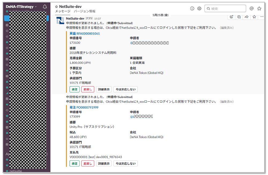Click 詳細表示 for PO0000791999
Image resolution: width=268 pixels, height=175 pixels.
click(x=104, y=164)
